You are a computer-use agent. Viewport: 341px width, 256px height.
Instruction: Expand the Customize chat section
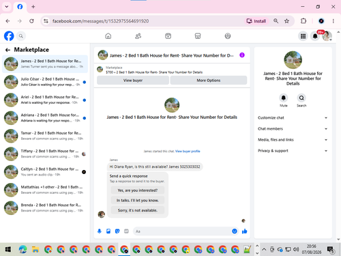pos(293,117)
